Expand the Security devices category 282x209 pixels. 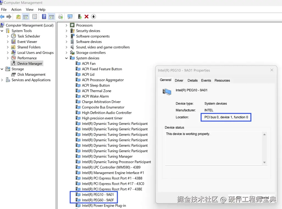[x=66, y=31]
